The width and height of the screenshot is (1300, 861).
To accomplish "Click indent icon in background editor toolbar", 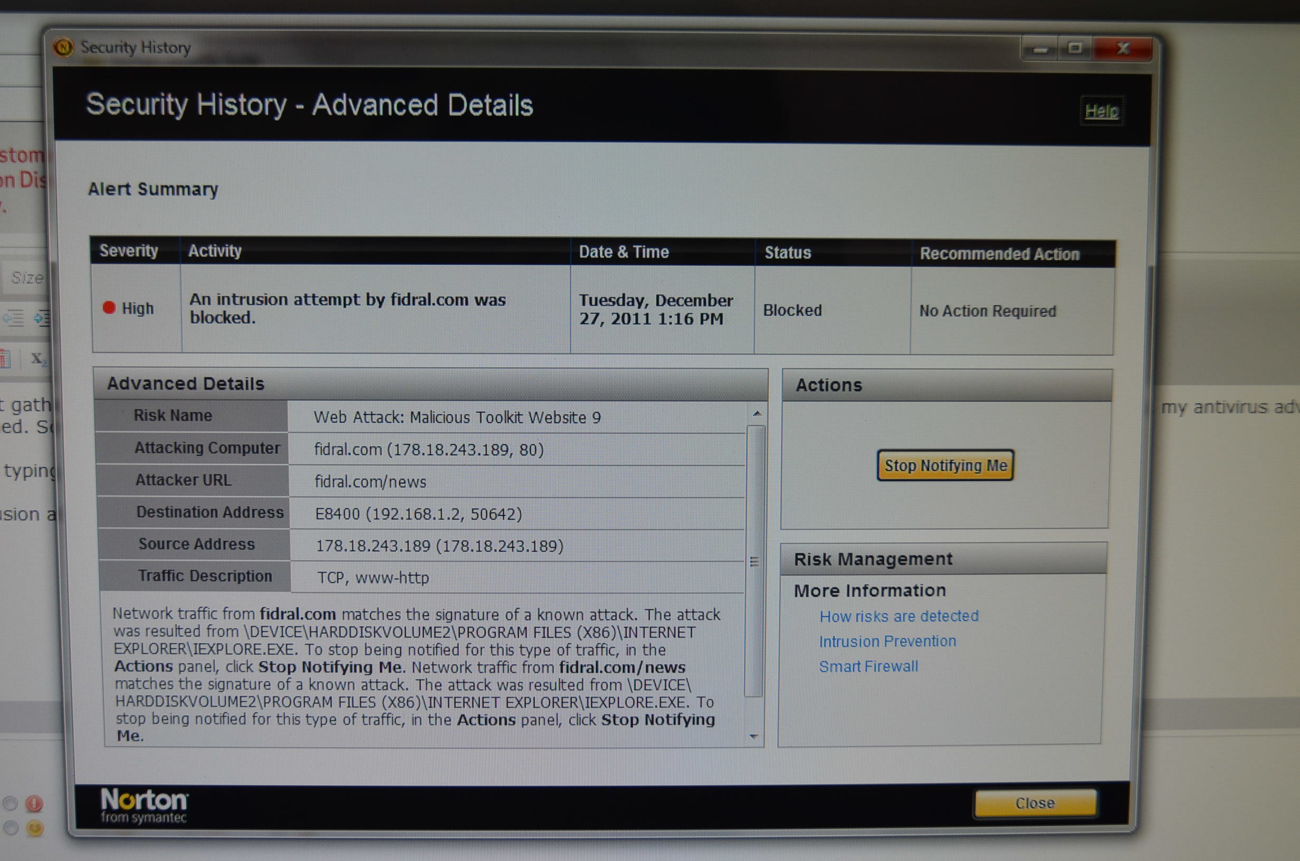I will tap(41, 318).
